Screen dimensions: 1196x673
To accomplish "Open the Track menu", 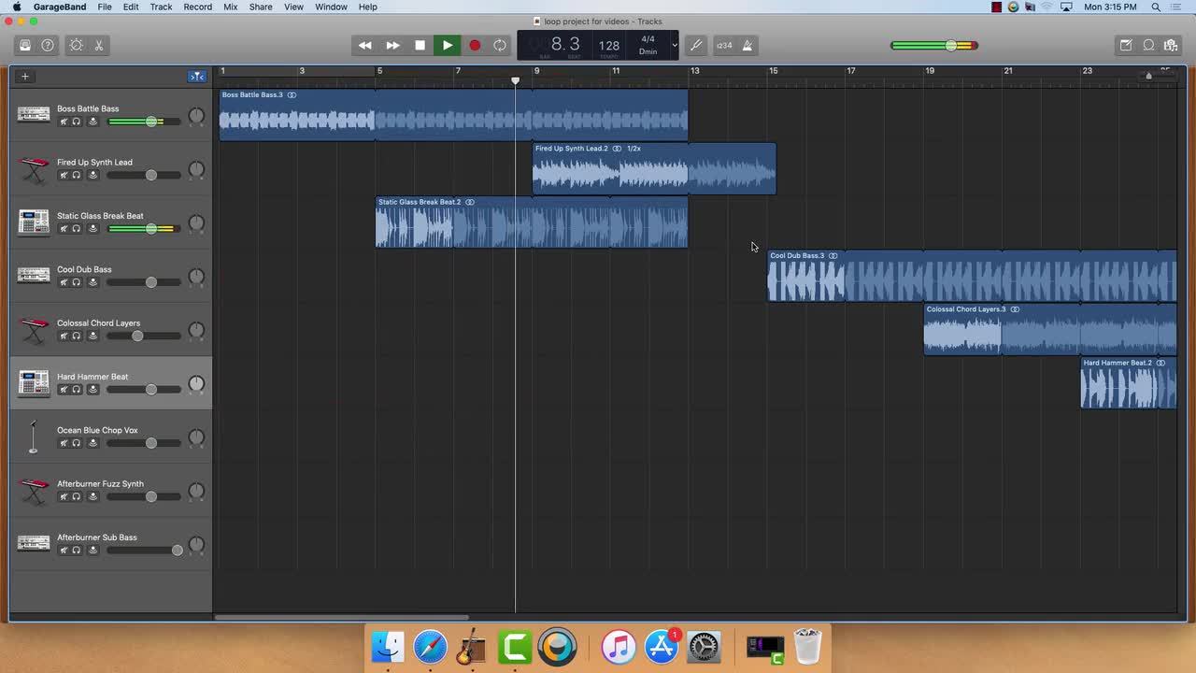I will [x=161, y=7].
